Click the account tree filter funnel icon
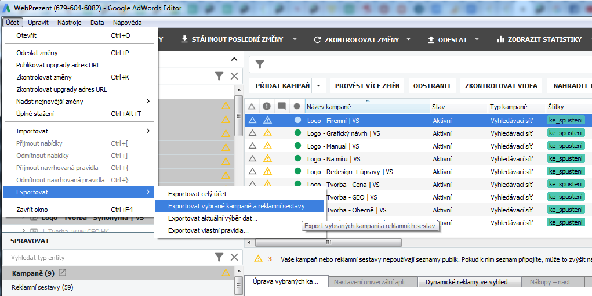 (x=219, y=77)
